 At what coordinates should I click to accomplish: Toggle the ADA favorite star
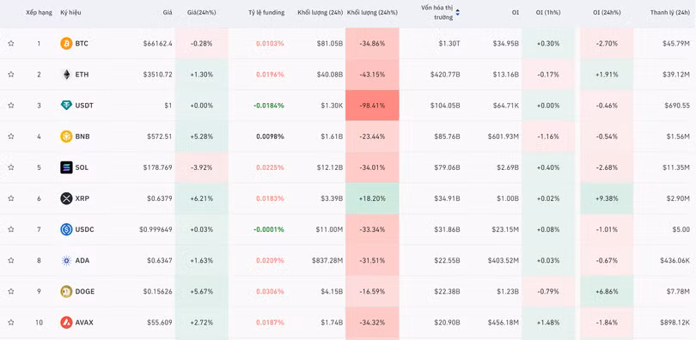click(x=11, y=261)
